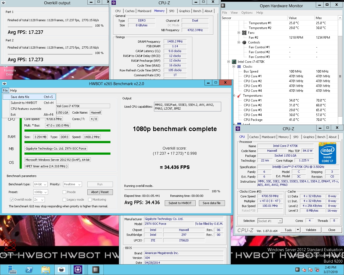Select the Bus Speed clock row

coord(279,71)
